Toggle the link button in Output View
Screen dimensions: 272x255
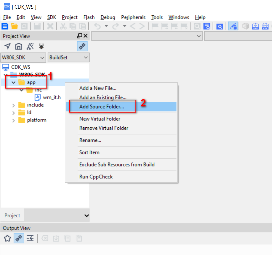pyautogui.click(x=19, y=238)
